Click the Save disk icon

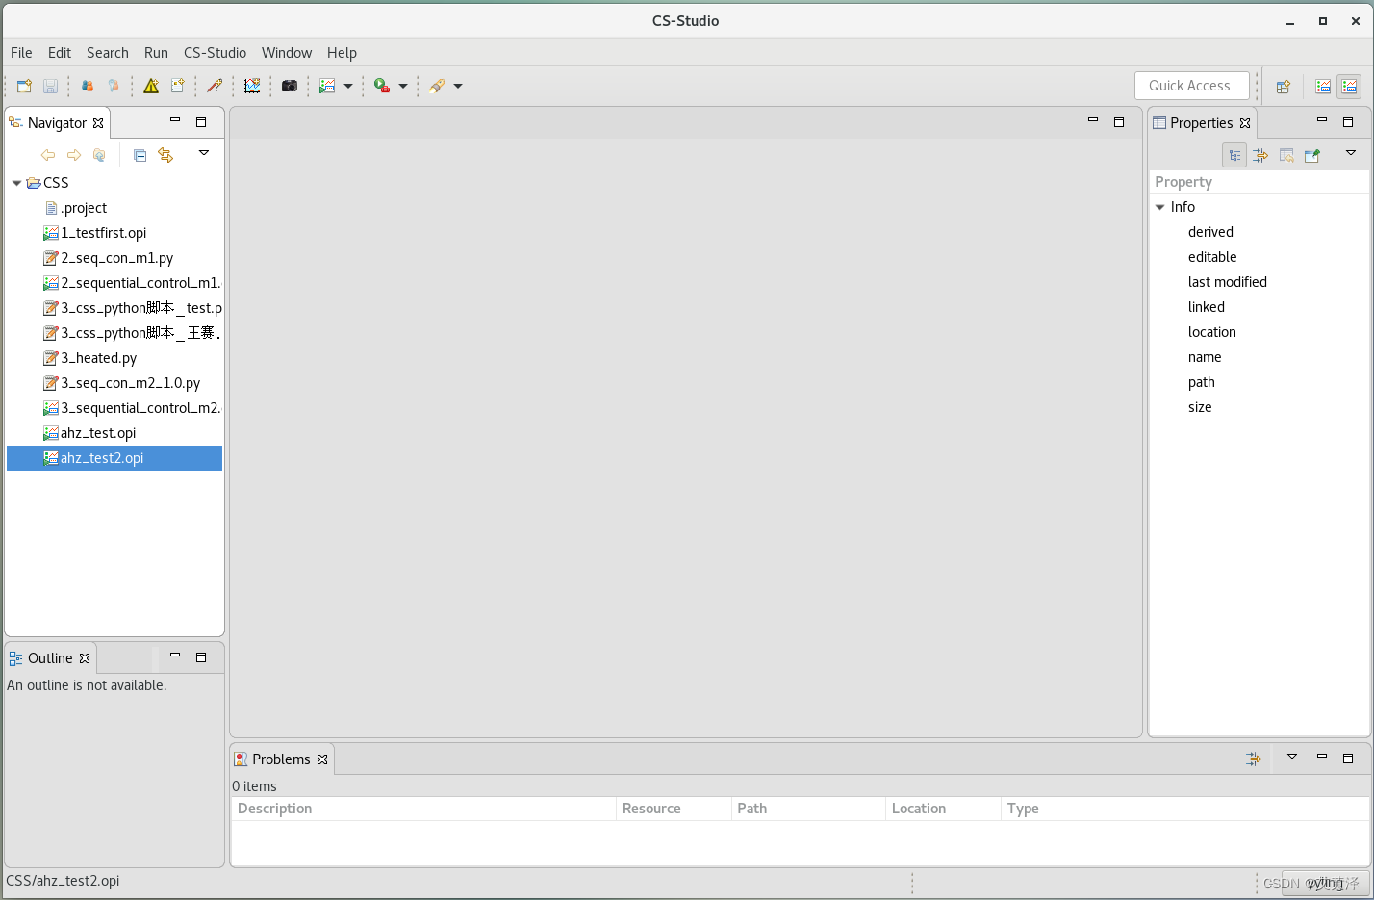pyautogui.click(x=50, y=86)
